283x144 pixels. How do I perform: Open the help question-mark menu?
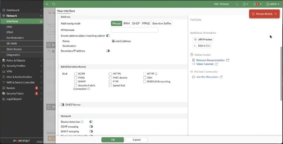click(245, 4)
